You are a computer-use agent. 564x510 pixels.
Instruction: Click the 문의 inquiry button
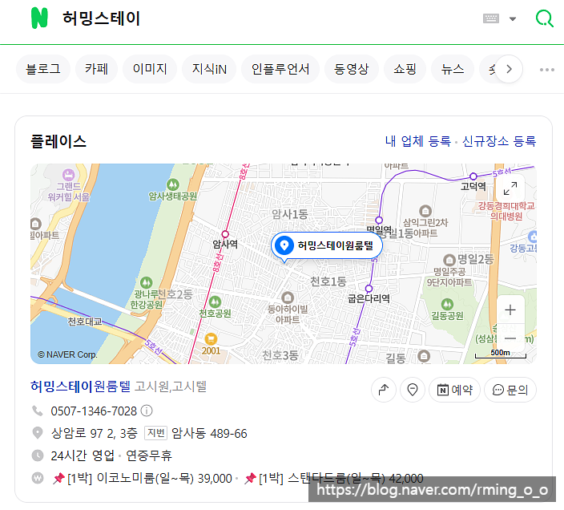pyautogui.click(x=510, y=390)
